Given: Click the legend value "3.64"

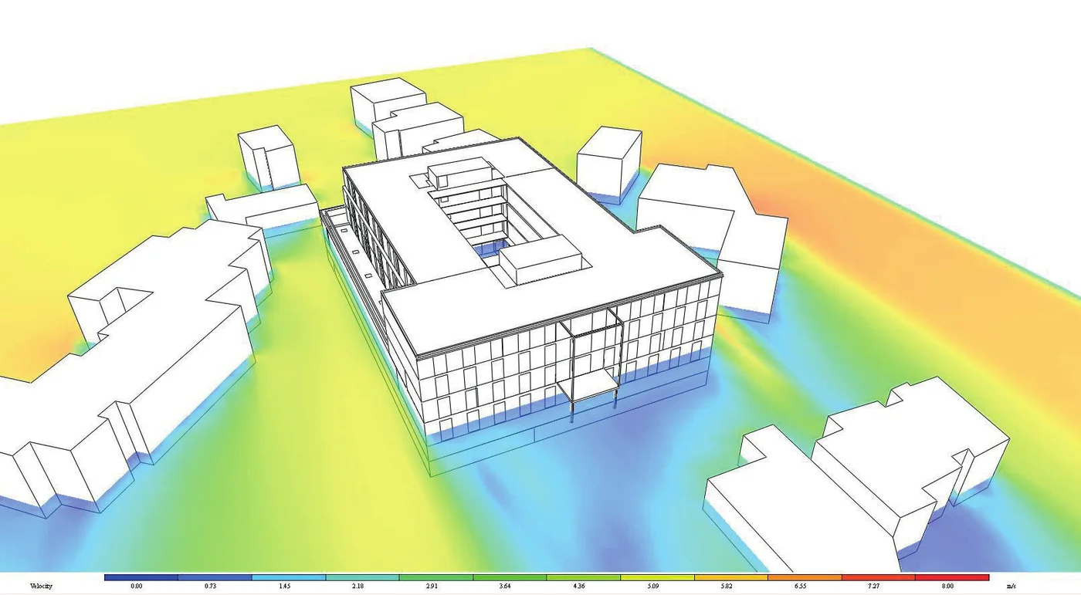Looking at the screenshot, I should [505, 587].
